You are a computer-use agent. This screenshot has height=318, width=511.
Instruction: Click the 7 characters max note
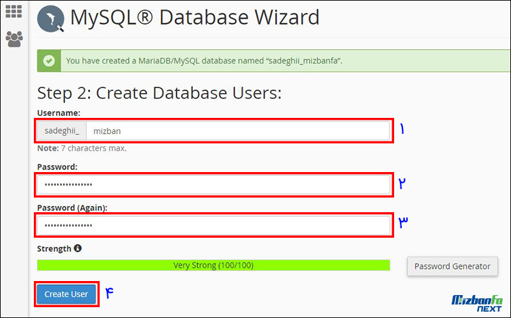(x=82, y=148)
